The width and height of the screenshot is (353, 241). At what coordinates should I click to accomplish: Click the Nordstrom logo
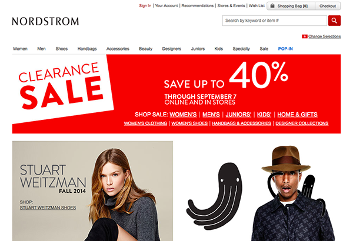tap(45, 21)
